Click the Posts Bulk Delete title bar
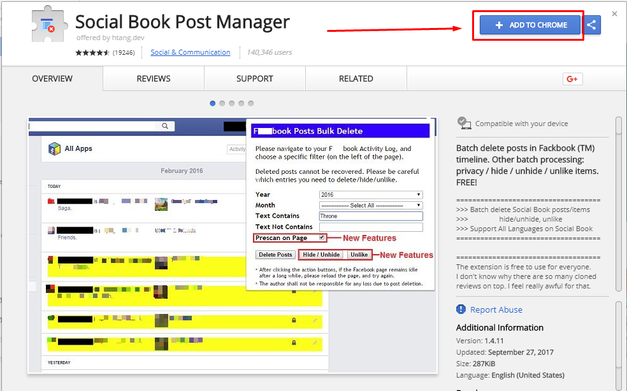The image size is (627, 391). tap(340, 131)
